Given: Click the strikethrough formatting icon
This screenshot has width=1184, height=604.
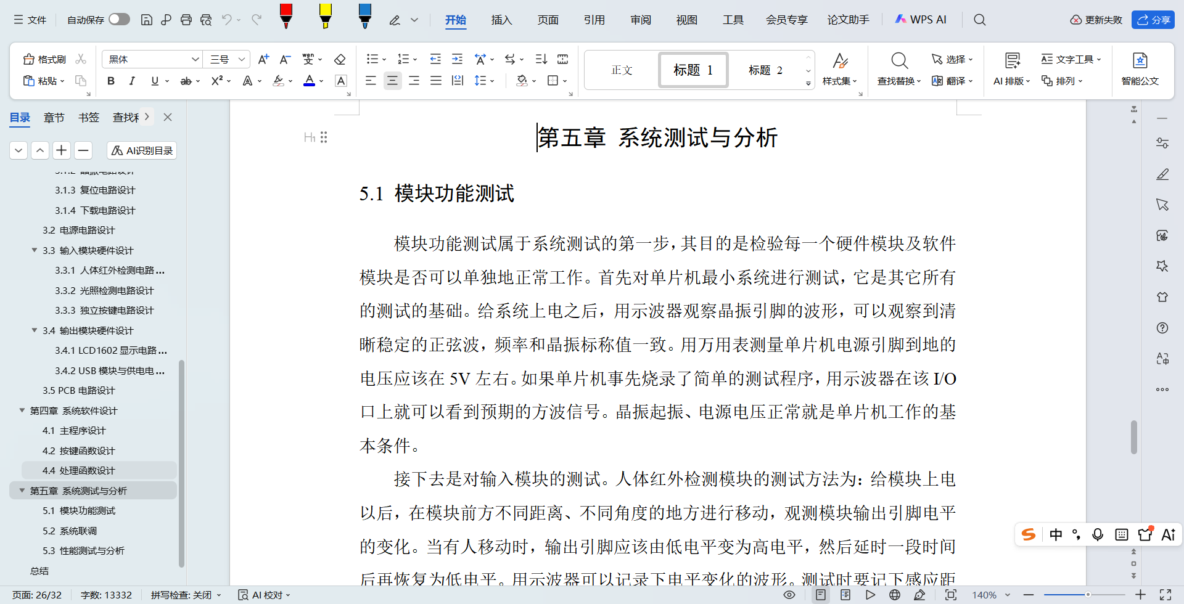Looking at the screenshot, I should 186,81.
